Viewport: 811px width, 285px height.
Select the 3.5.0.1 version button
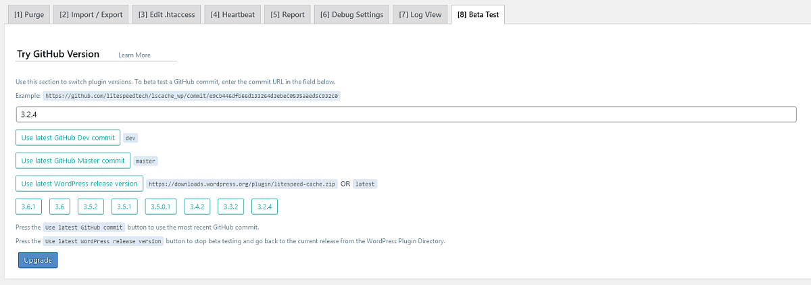pos(164,207)
